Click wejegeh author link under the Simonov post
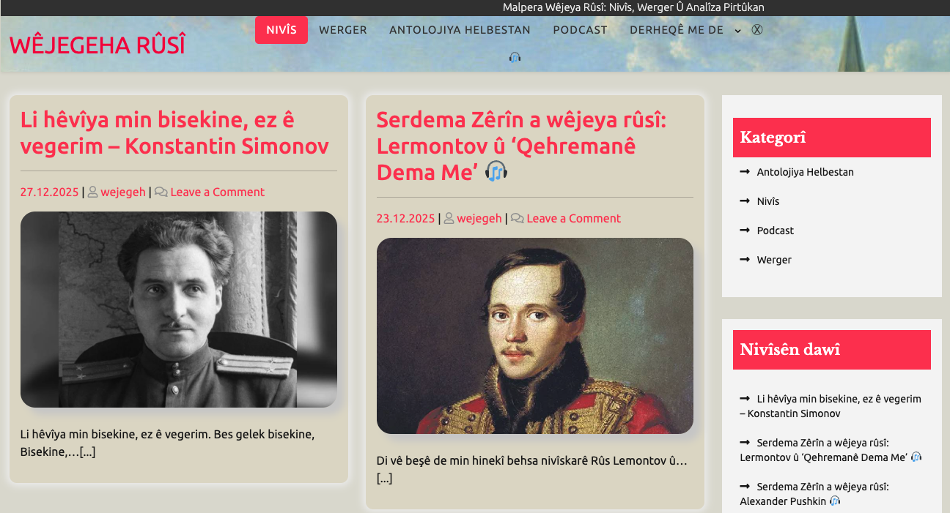Viewport: 950px width, 513px height. coord(123,192)
